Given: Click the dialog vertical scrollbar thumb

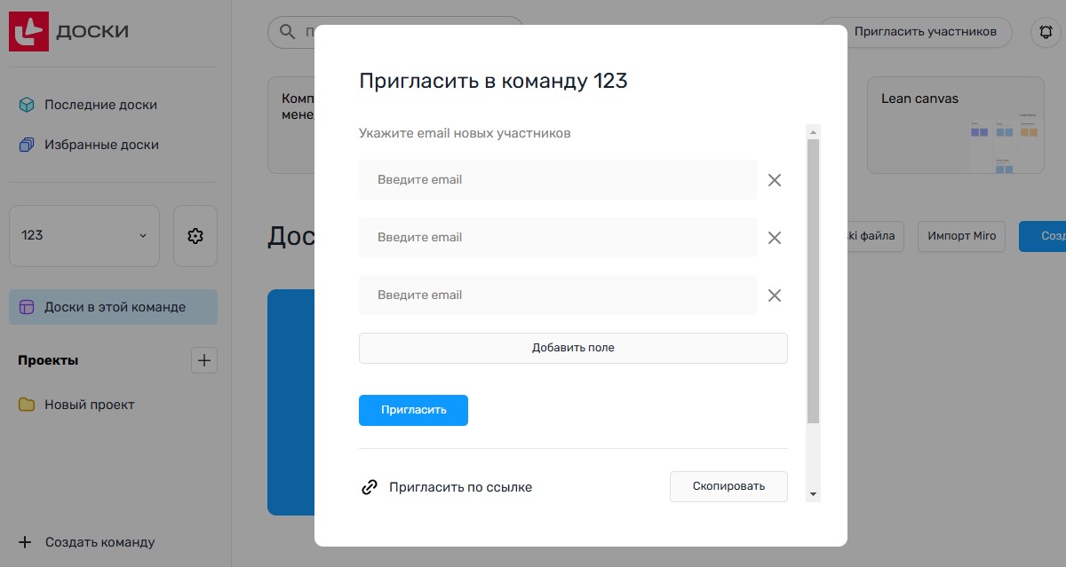Looking at the screenshot, I should [x=813, y=280].
